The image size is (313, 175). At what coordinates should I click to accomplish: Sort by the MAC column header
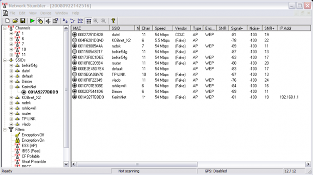pos(90,28)
